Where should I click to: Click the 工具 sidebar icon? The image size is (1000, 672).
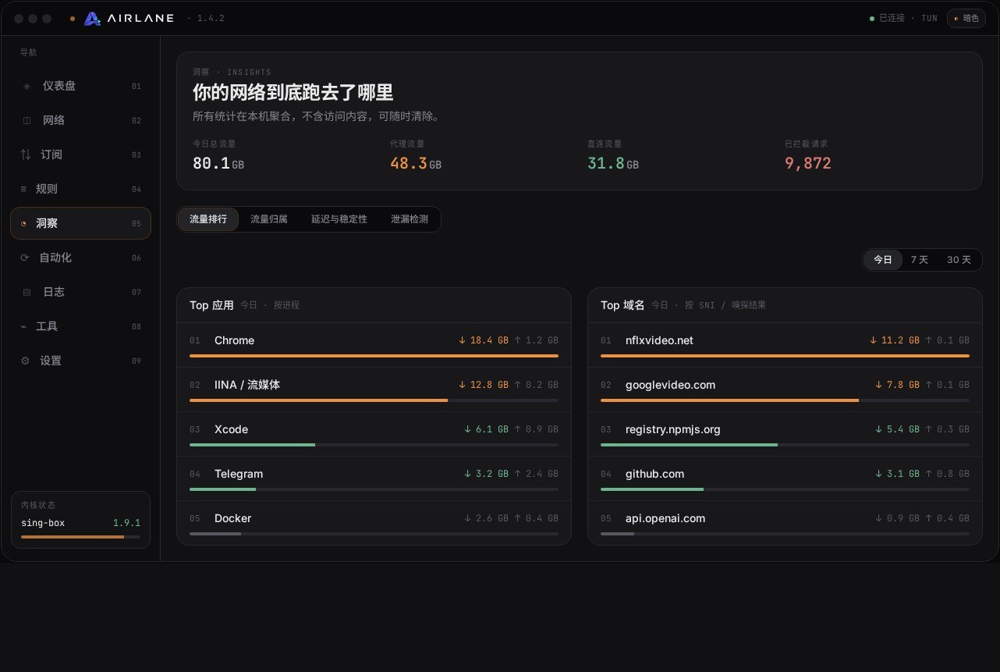pyautogui.click(x=23, y=326)
